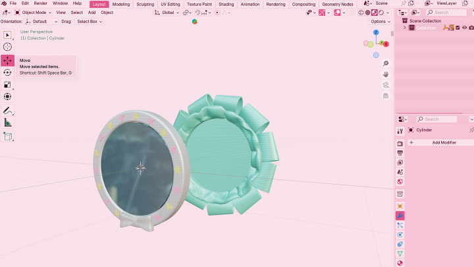Activate the Rotate tool
This screenshot has height=267, width=474.
7,73
